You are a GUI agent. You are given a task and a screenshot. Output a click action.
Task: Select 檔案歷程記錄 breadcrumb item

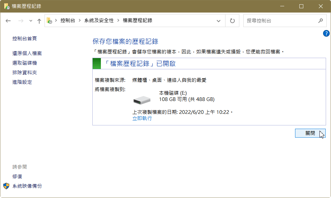click(x=137, y=20)
